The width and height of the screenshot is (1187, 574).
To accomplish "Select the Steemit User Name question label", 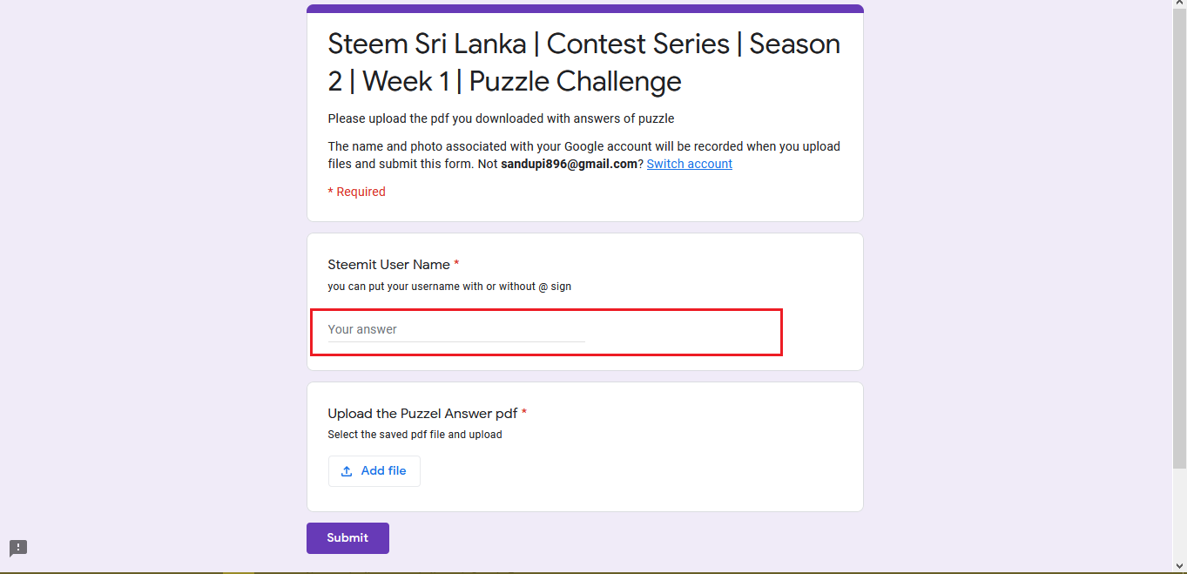I will click(388, 265).
